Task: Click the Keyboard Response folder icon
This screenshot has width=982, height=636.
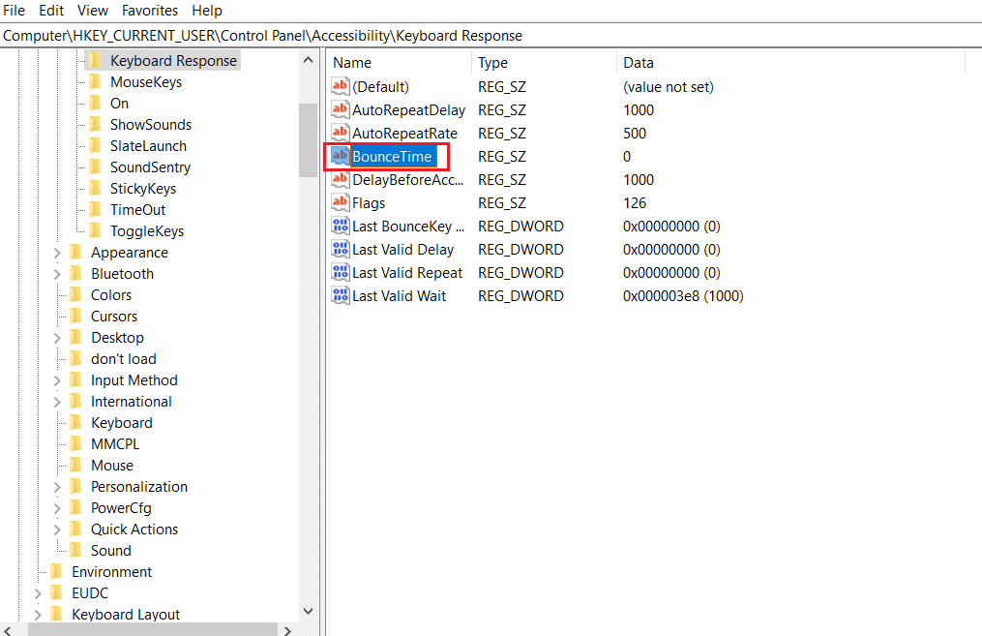Action: tap(95, 60)
